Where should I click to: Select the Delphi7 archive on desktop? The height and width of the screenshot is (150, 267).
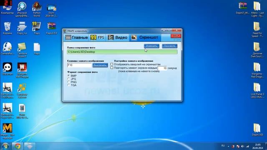pyautogui.click(x=243, y=8)
